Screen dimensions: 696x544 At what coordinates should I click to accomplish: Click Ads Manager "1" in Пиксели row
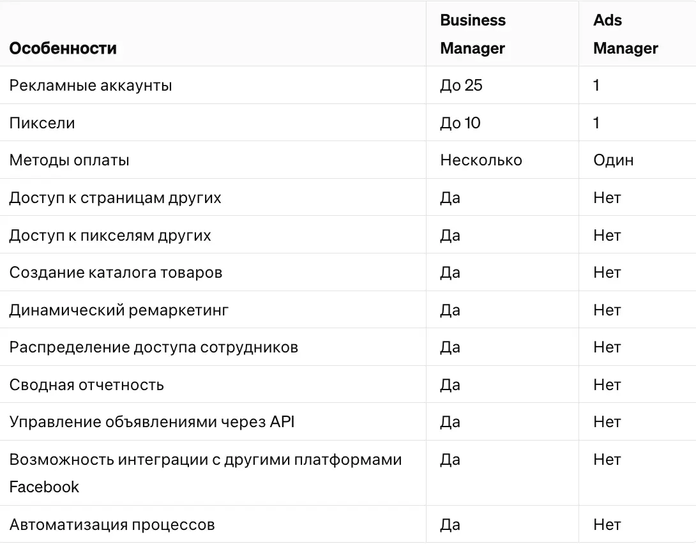point(596,123)
